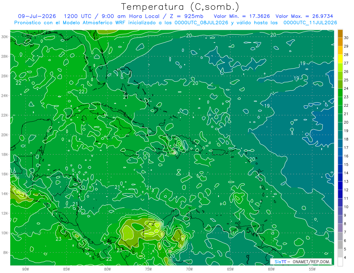
Task: Click the '75W' longitude axis label
Action: point(148,269)
